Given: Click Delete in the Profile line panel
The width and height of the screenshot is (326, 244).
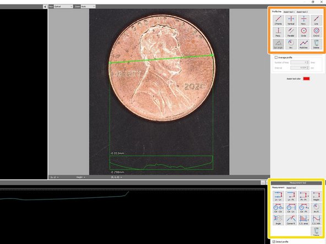Looking at the screenshot, I should 316,44.
